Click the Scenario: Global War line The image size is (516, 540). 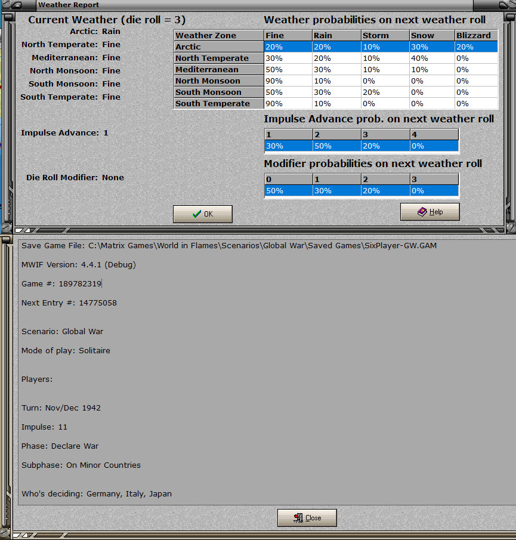(62, 332)
